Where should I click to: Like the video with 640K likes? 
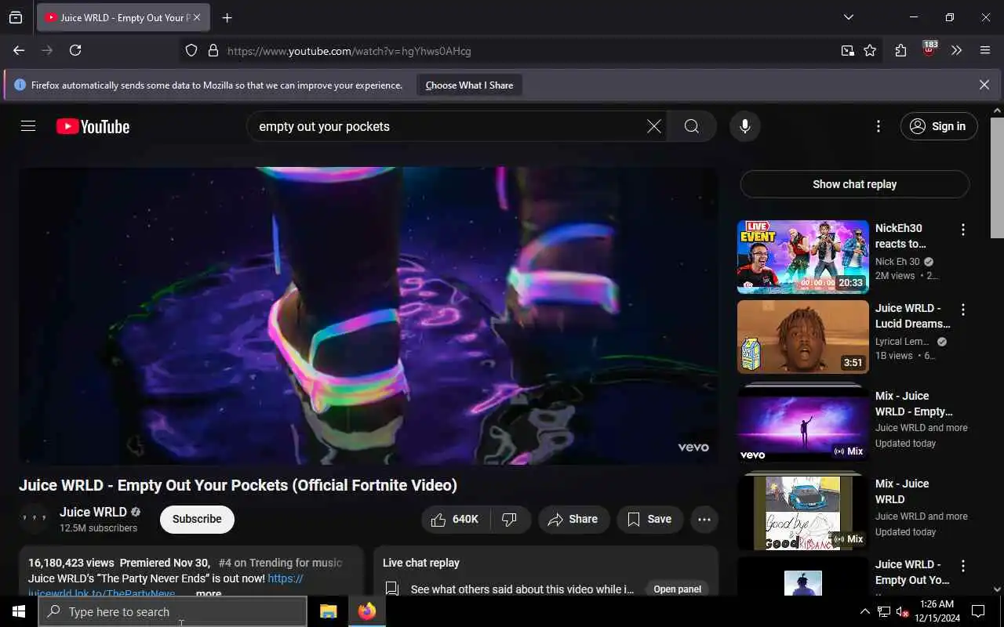(456, 519)
